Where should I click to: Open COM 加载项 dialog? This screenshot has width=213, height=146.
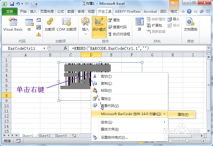coord(67,24)
